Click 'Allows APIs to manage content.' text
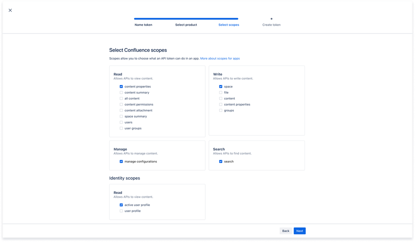The width and height of the screenshot is (415, 242). click(x=136, y=154)
